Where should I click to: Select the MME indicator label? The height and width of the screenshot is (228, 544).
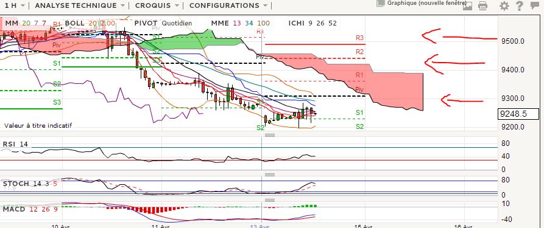pos(220,23)
